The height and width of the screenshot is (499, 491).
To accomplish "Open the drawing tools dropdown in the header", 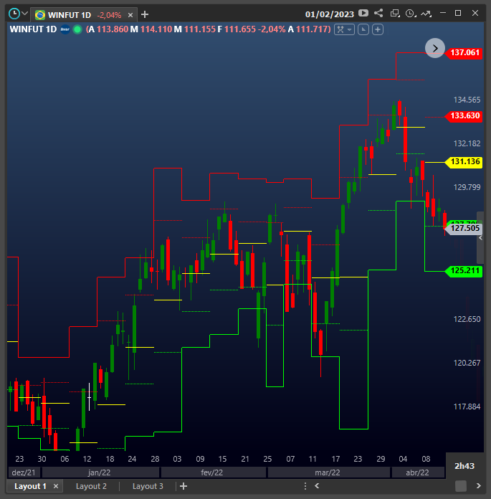I will 344,29.
